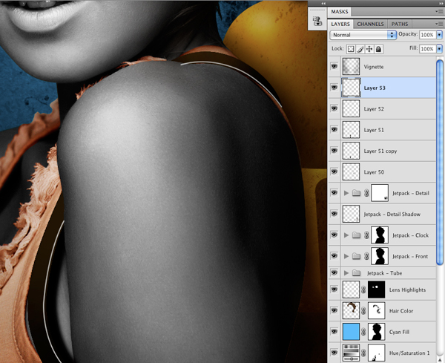Switch to the Paths tab
Viewport: 445px width, 363px height.
coord(400,24)
